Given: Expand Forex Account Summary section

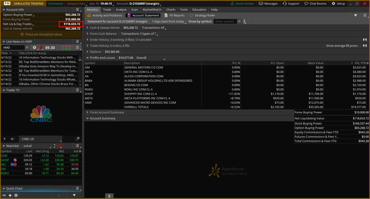Looking at the screenshot, I should coord(87,112).
